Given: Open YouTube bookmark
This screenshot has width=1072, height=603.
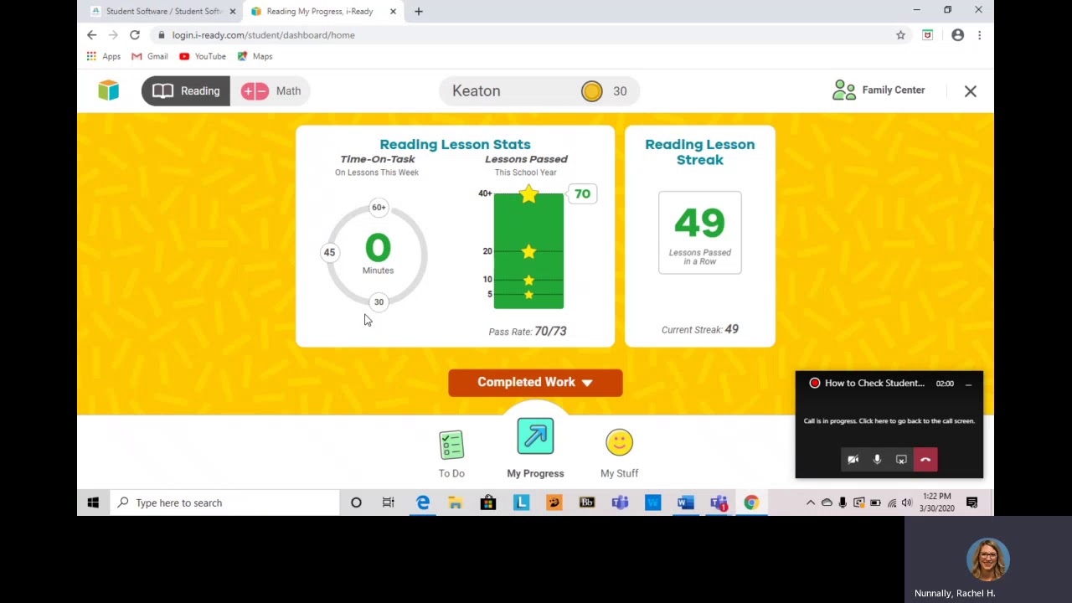Looking at the screenshot, I should 203,56.
